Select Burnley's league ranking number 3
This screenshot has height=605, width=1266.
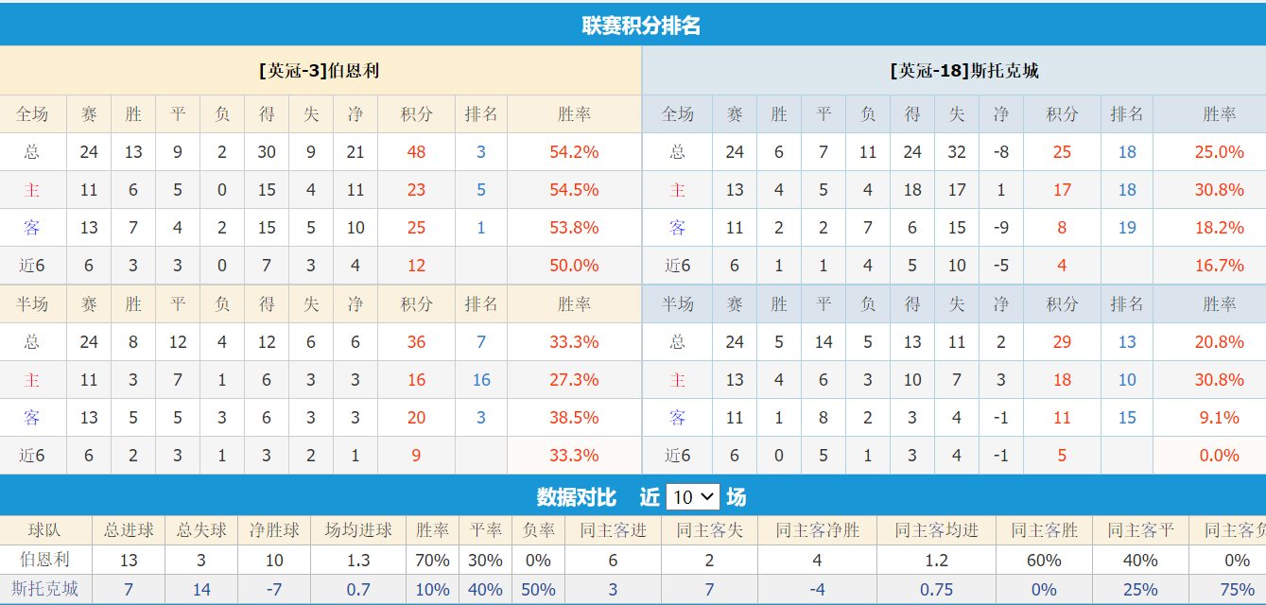482,151
